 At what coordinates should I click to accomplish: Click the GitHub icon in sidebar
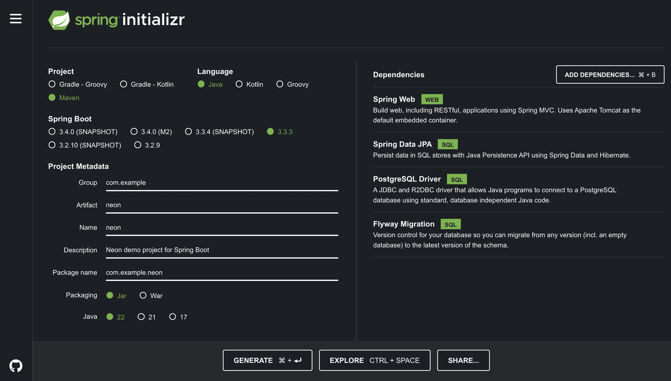click(x=16, y=366)
